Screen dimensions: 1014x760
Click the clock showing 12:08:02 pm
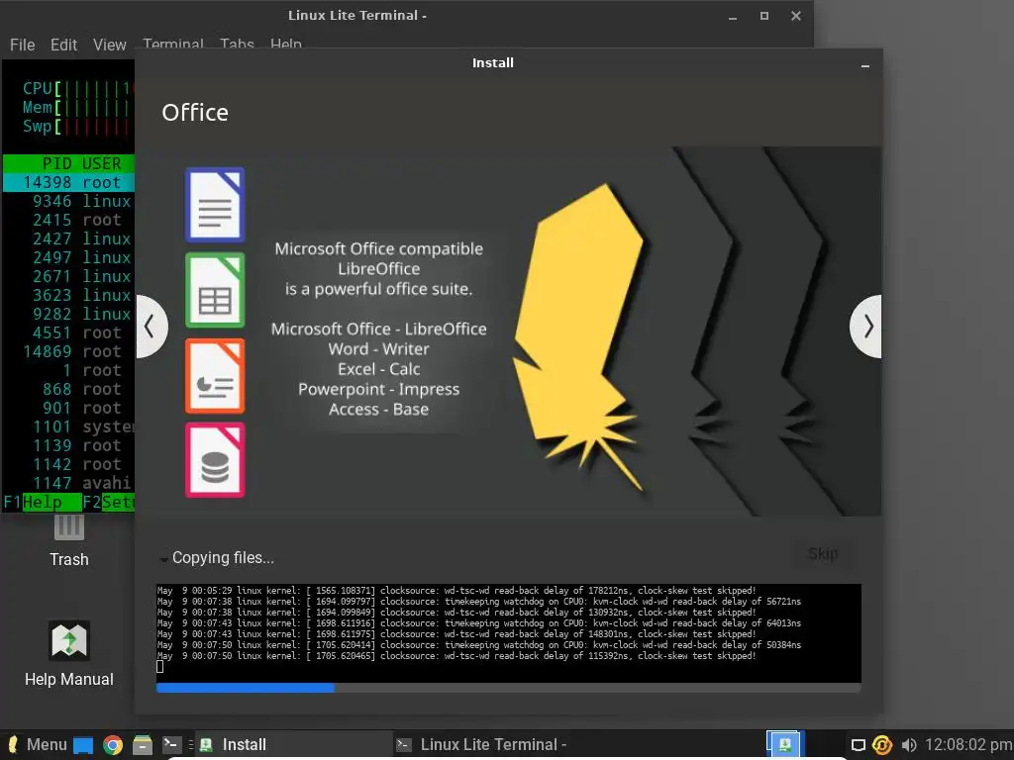click(968, 744)
